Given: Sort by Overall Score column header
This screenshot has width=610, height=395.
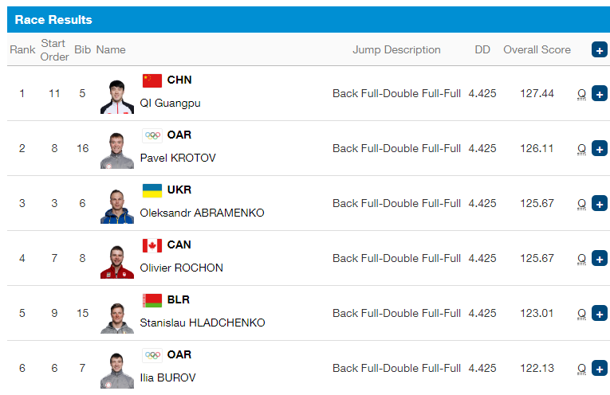Looking at the screenshot, I should click(537, 49).
